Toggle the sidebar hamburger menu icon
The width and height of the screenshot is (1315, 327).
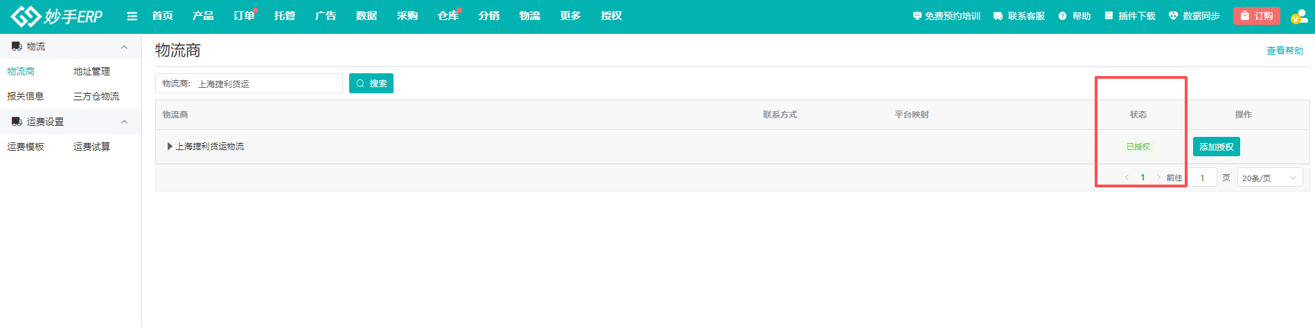[132, 16]
